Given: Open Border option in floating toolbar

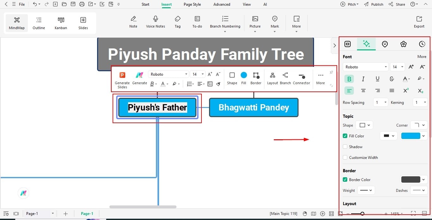Looking at the screenshot, I should click(256, 78).
